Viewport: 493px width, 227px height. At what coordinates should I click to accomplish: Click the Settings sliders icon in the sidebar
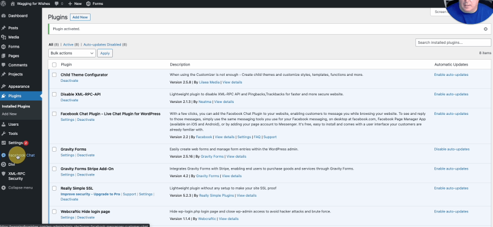coord(4,143)
